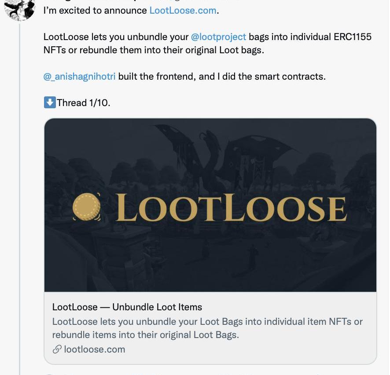Viewport: 390px width, 375px height.
Task: Click "built the frontend" sentence text
Action: (x=156, y=76)
